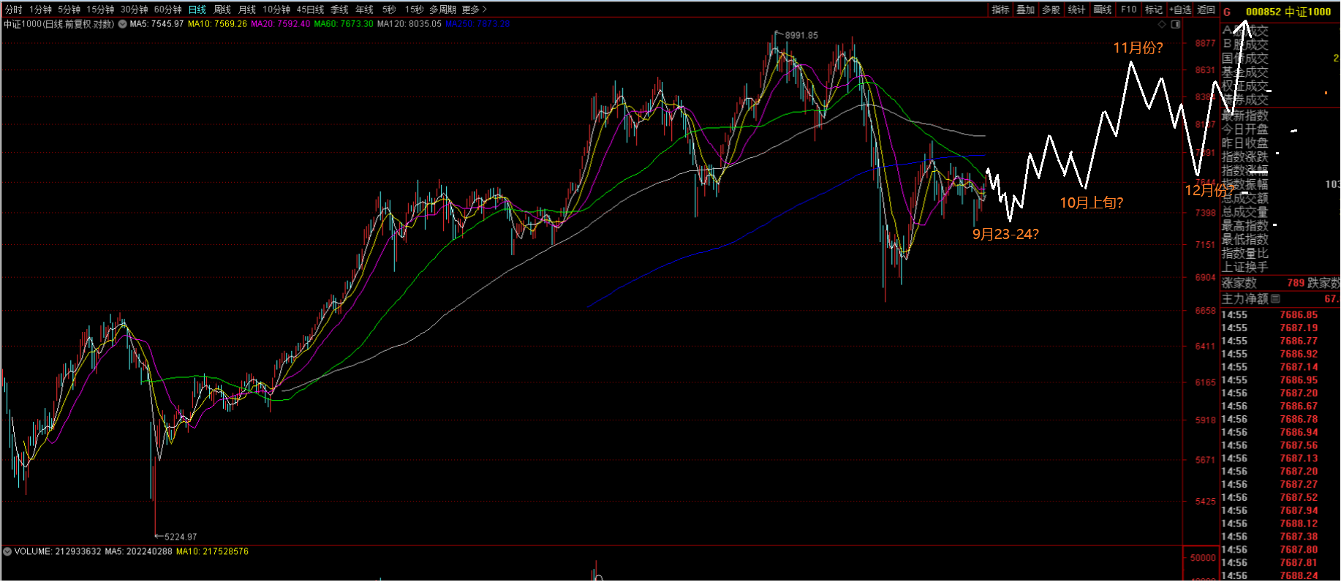Select the 日线 daily period
The width and height of the screenshot is (1341, 582).
[197, 10]
